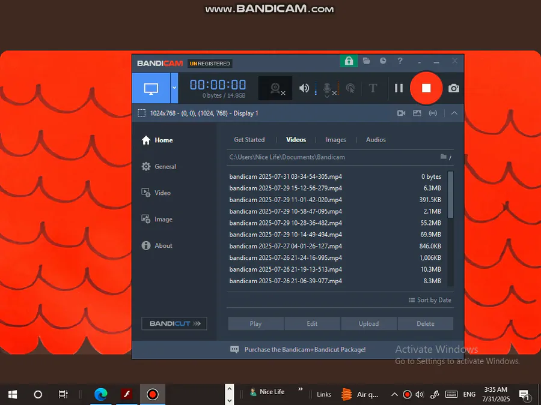This screenshot has height=405, width=541.
Task: Collapse the panel with chevron up
Action: click(x=454, y=113)
